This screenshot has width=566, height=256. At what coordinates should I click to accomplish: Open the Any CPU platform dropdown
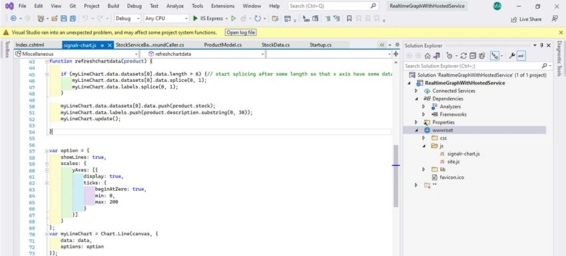(166, 19)
